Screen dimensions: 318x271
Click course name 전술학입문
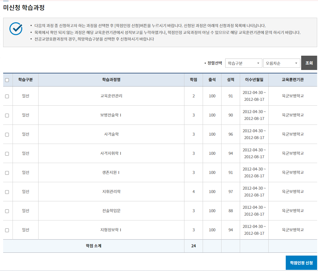click(x=111, y=211)
